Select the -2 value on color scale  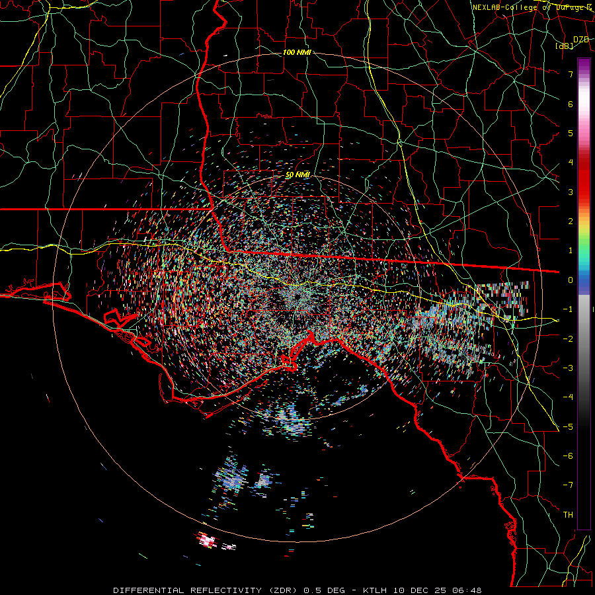[568, 339]
